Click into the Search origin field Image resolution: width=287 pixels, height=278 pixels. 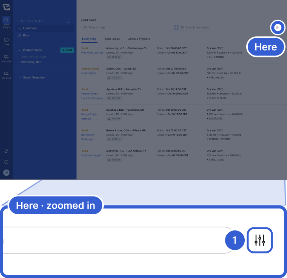click(x=127, y=28)
